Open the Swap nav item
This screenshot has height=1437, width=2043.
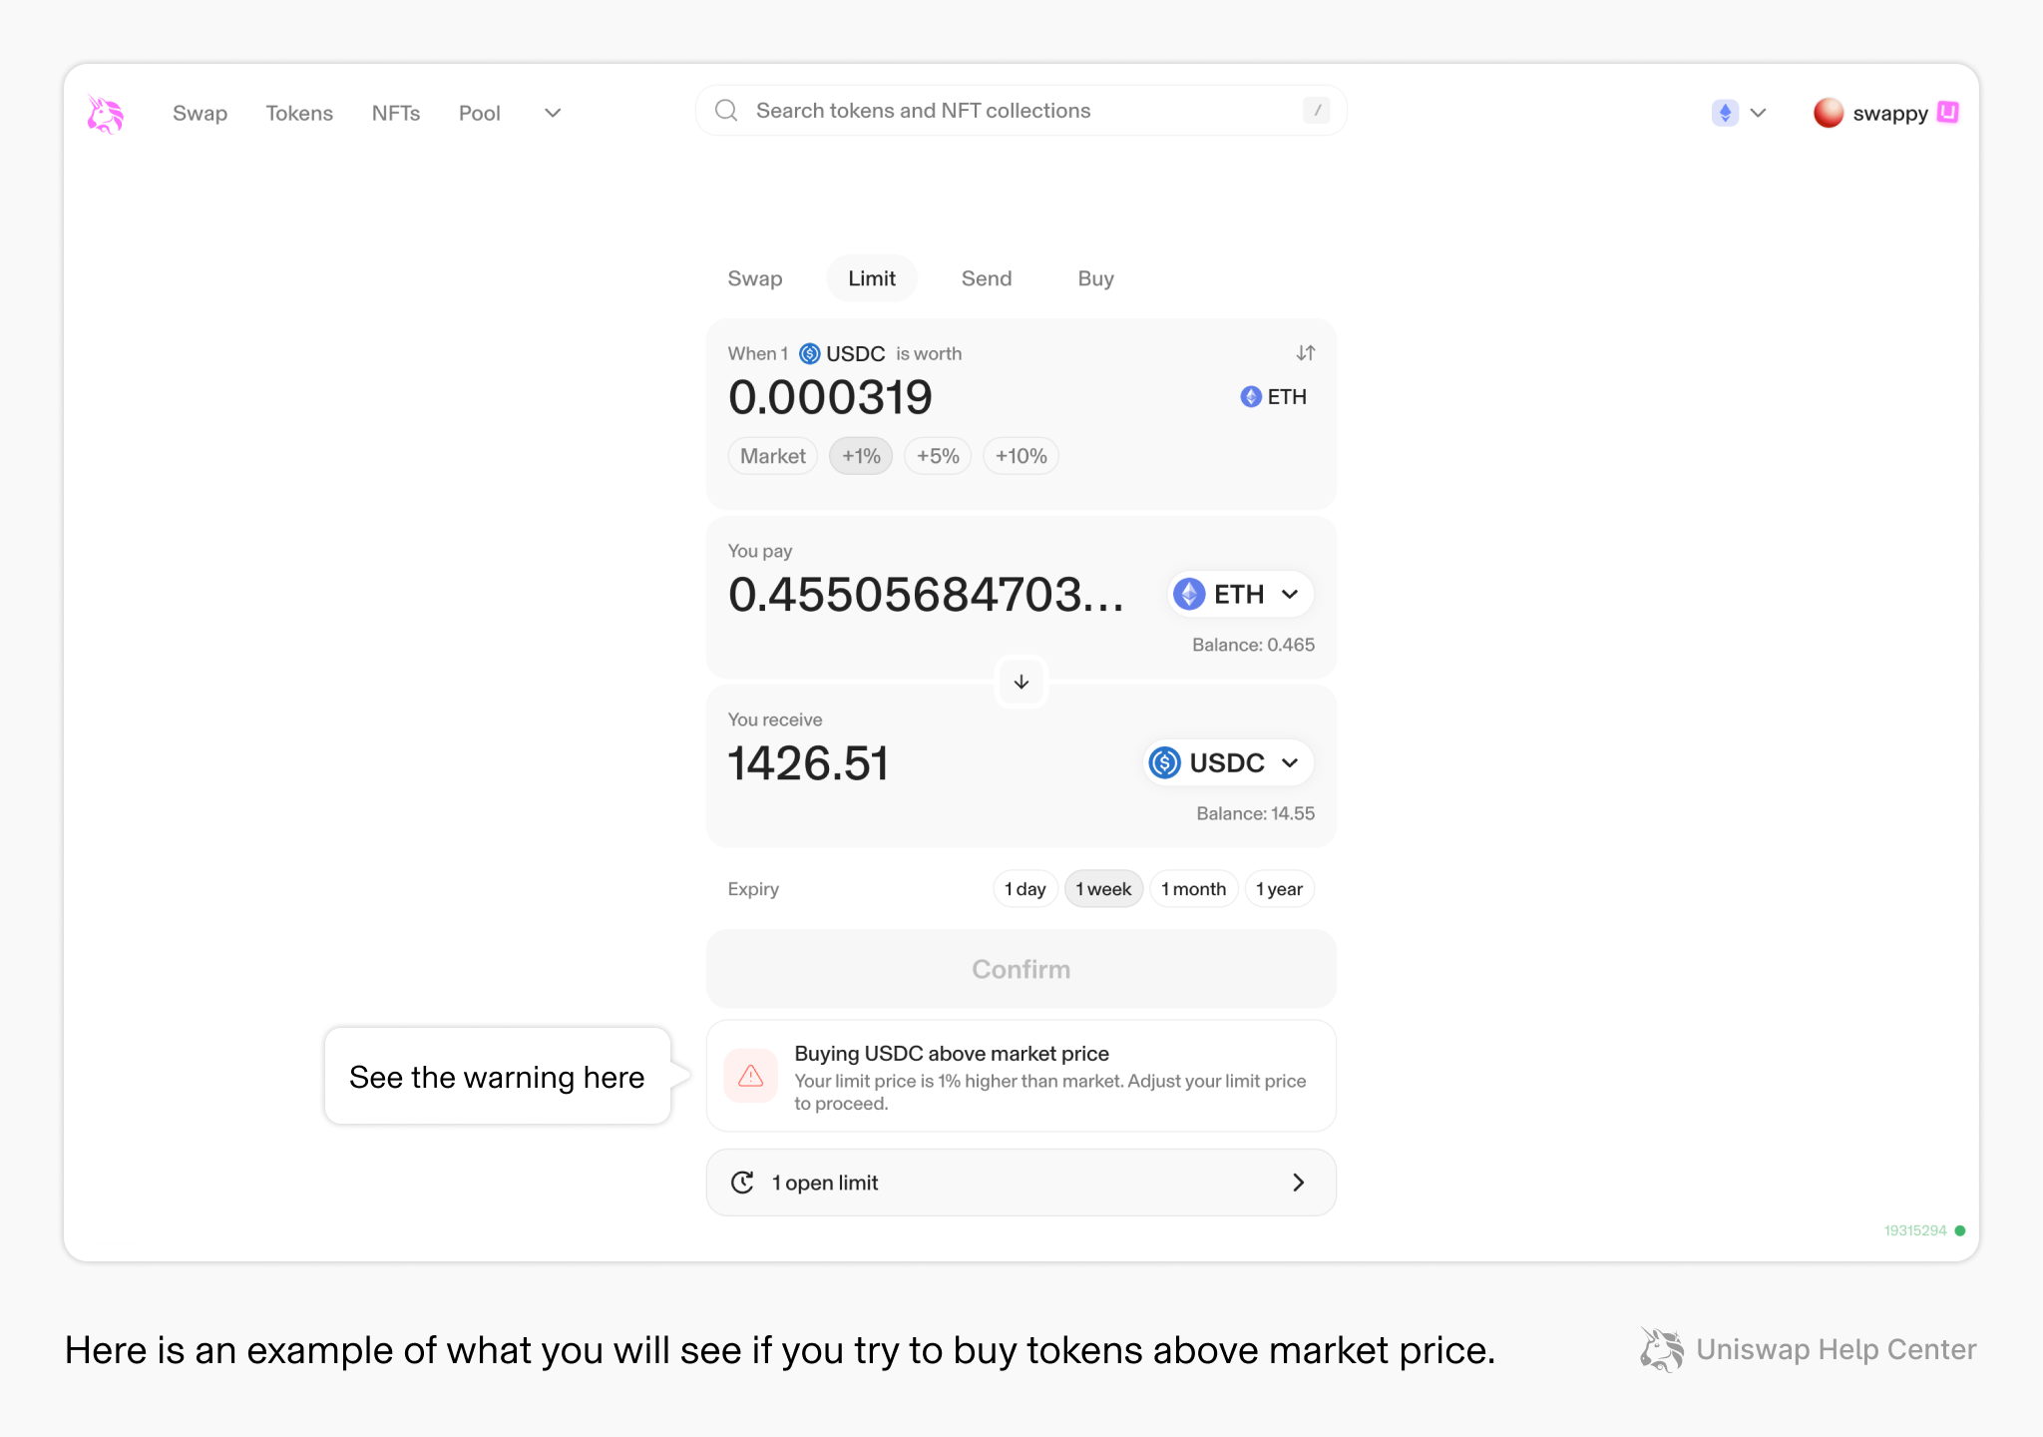coord(200,113)
